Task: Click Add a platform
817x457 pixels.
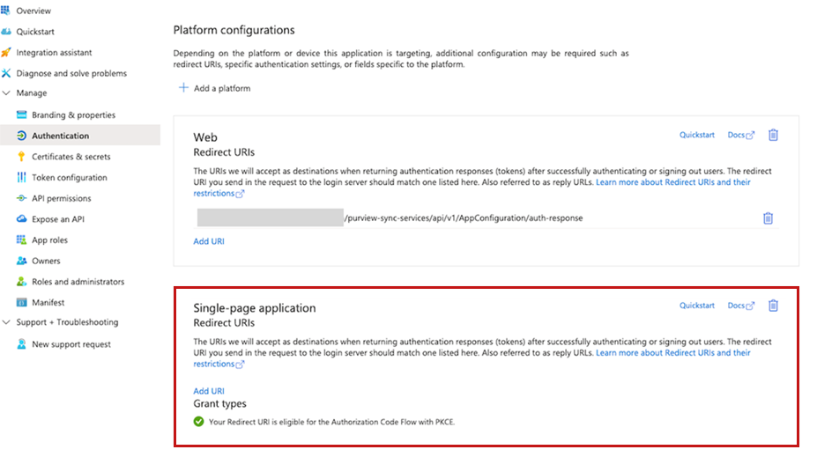Action: (222, 88)
